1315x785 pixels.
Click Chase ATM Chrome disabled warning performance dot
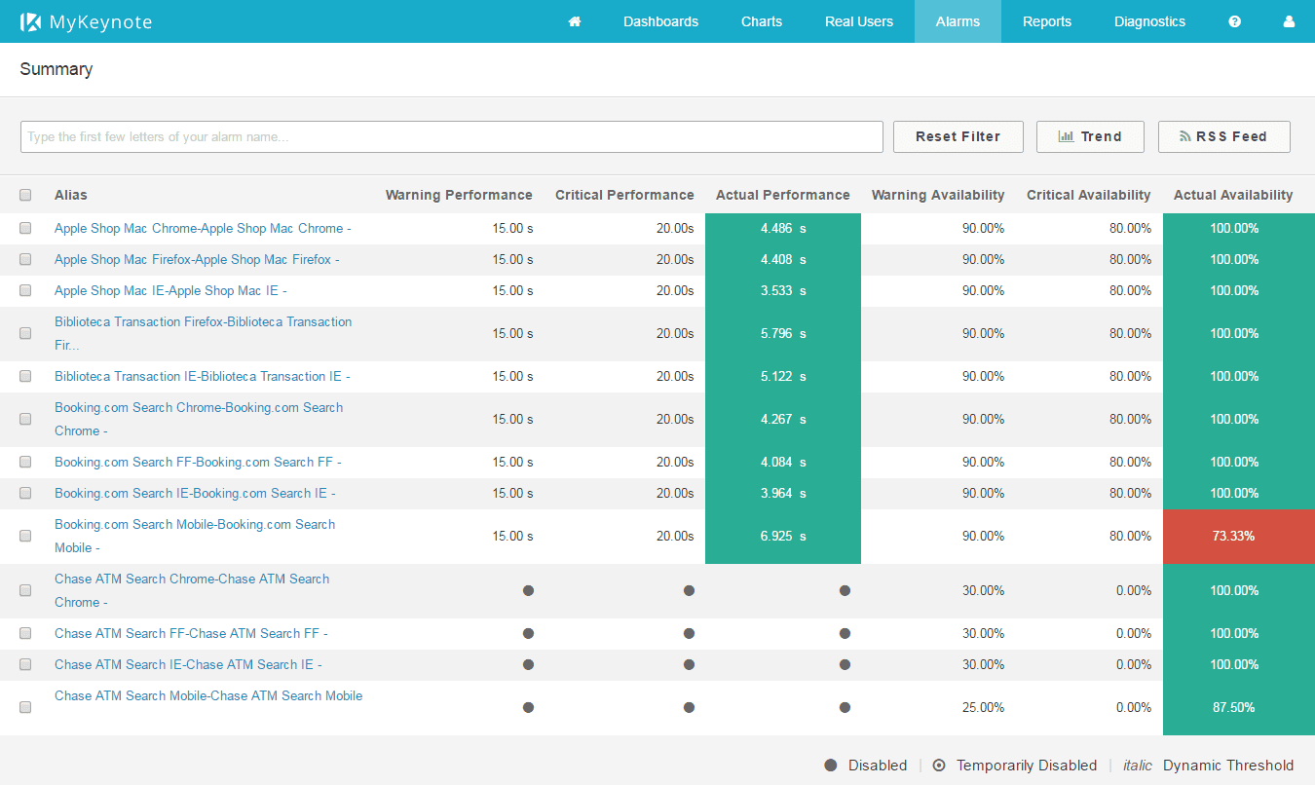click(x=528, y=590)
